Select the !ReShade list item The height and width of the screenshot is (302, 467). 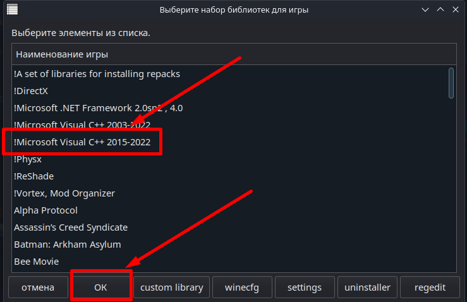click(x=33, y=176)
